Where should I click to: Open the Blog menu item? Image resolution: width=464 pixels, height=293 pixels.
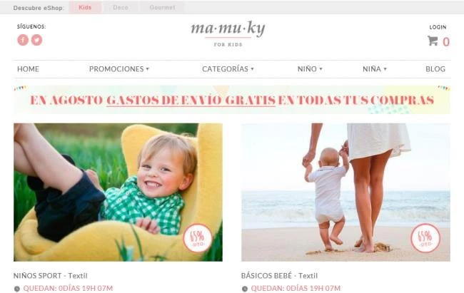click(435, 69)
